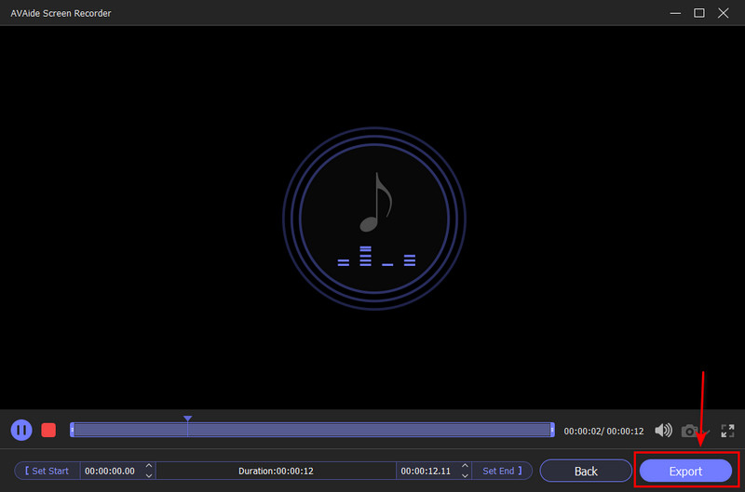The width and height of the screenshot is (745, 492).
Task: Click the 00:00:02/ 00:00:12 time readout
Action: point(603,431)
